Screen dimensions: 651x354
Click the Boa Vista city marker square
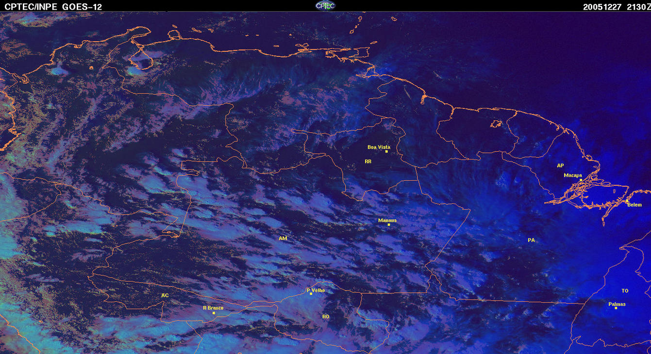click(x=386, y=151)
